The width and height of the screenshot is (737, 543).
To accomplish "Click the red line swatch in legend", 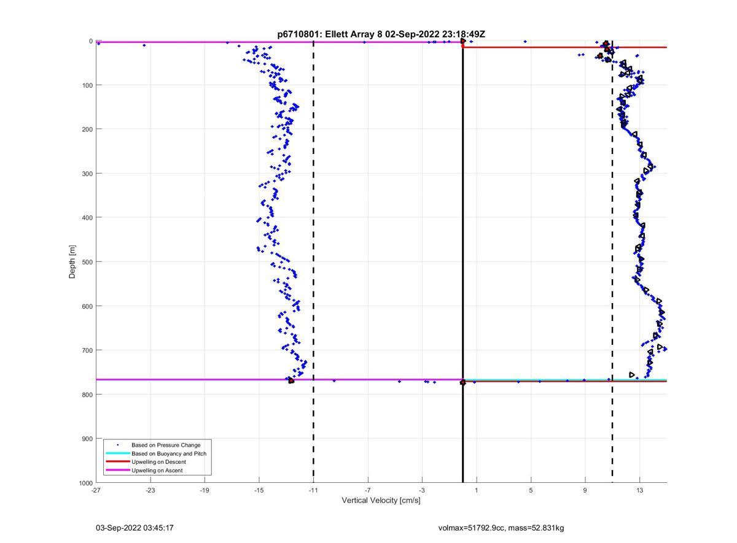I will tap(117, 462).
